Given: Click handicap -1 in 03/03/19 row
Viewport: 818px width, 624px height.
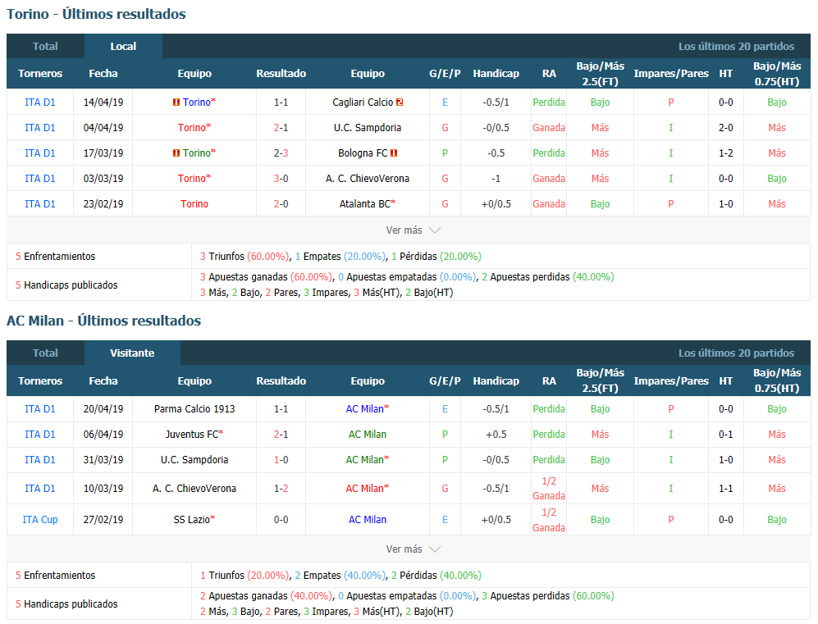Looking at the screenshot, I should coord(496,178).
